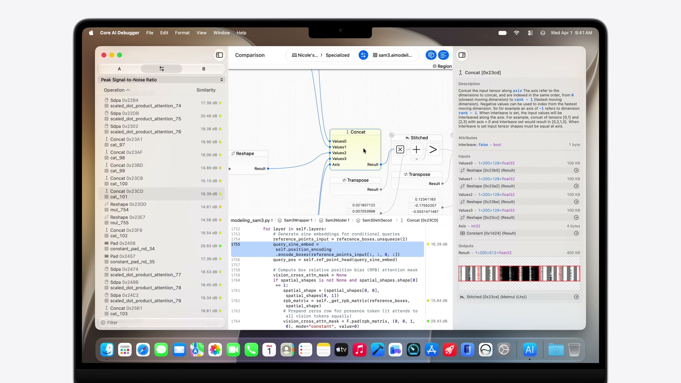Viewport: 681px width, 383px height.
Task: Toggle the Region option above the graph
Action: coord(442,66)
